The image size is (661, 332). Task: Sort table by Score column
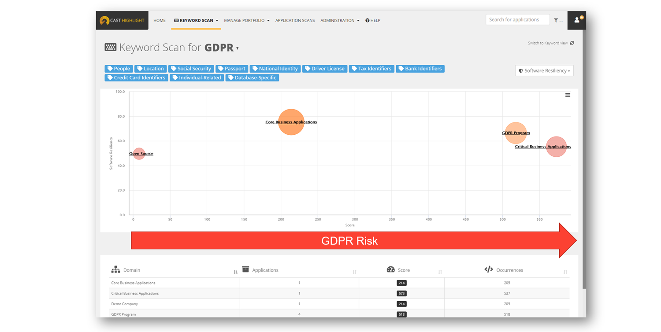tap(440, 272)
